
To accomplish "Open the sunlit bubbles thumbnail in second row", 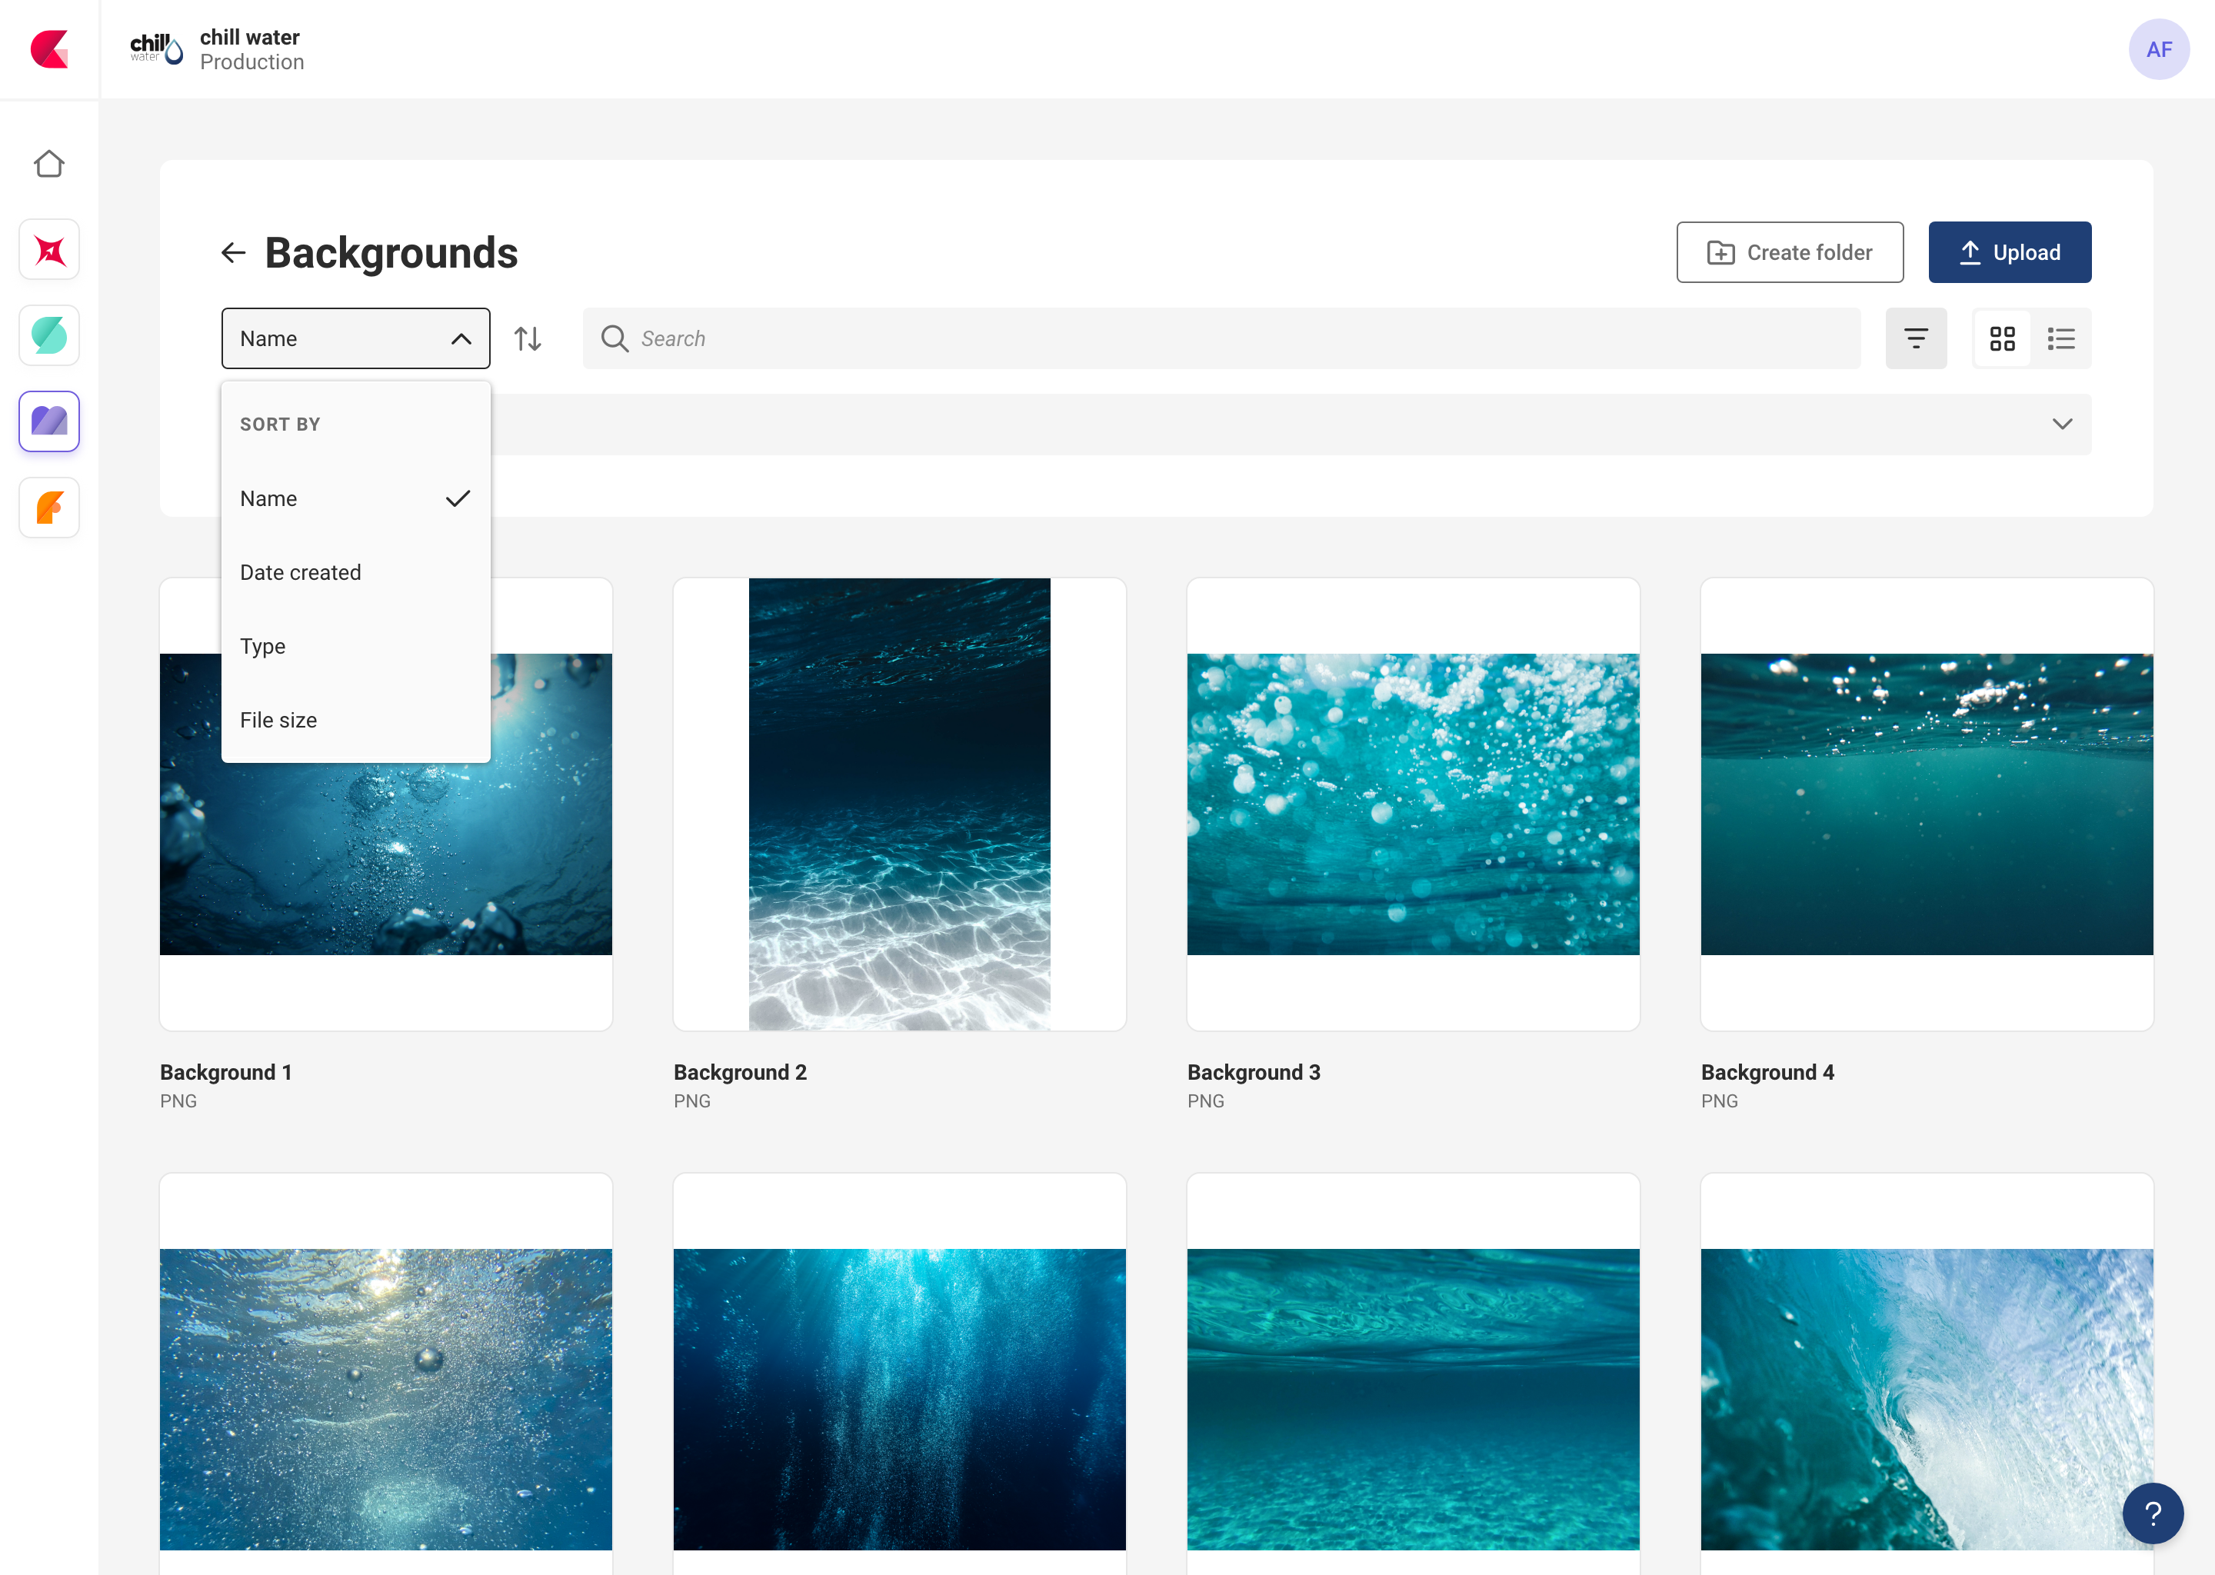I will coord(386,1400).
